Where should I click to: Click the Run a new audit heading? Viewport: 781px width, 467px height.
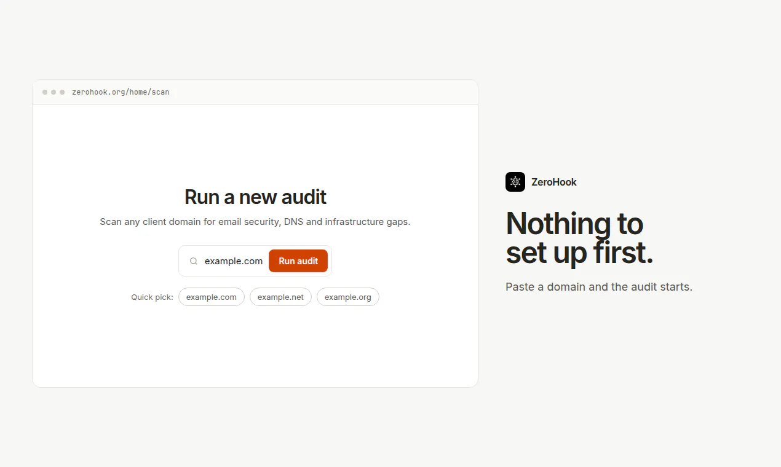tap(255, 197)
